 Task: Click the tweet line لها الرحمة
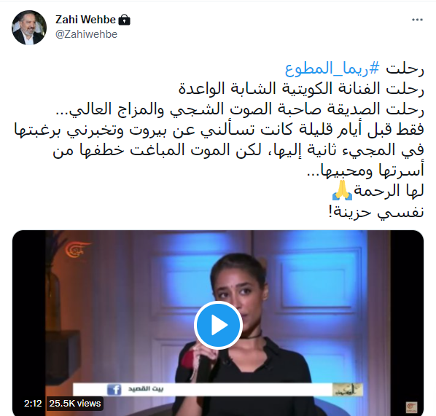[x=389, y=191]
